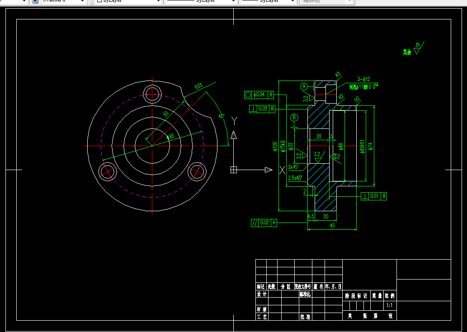
Task: Click the 批准 title block label
Action: (x=305, y=317)
